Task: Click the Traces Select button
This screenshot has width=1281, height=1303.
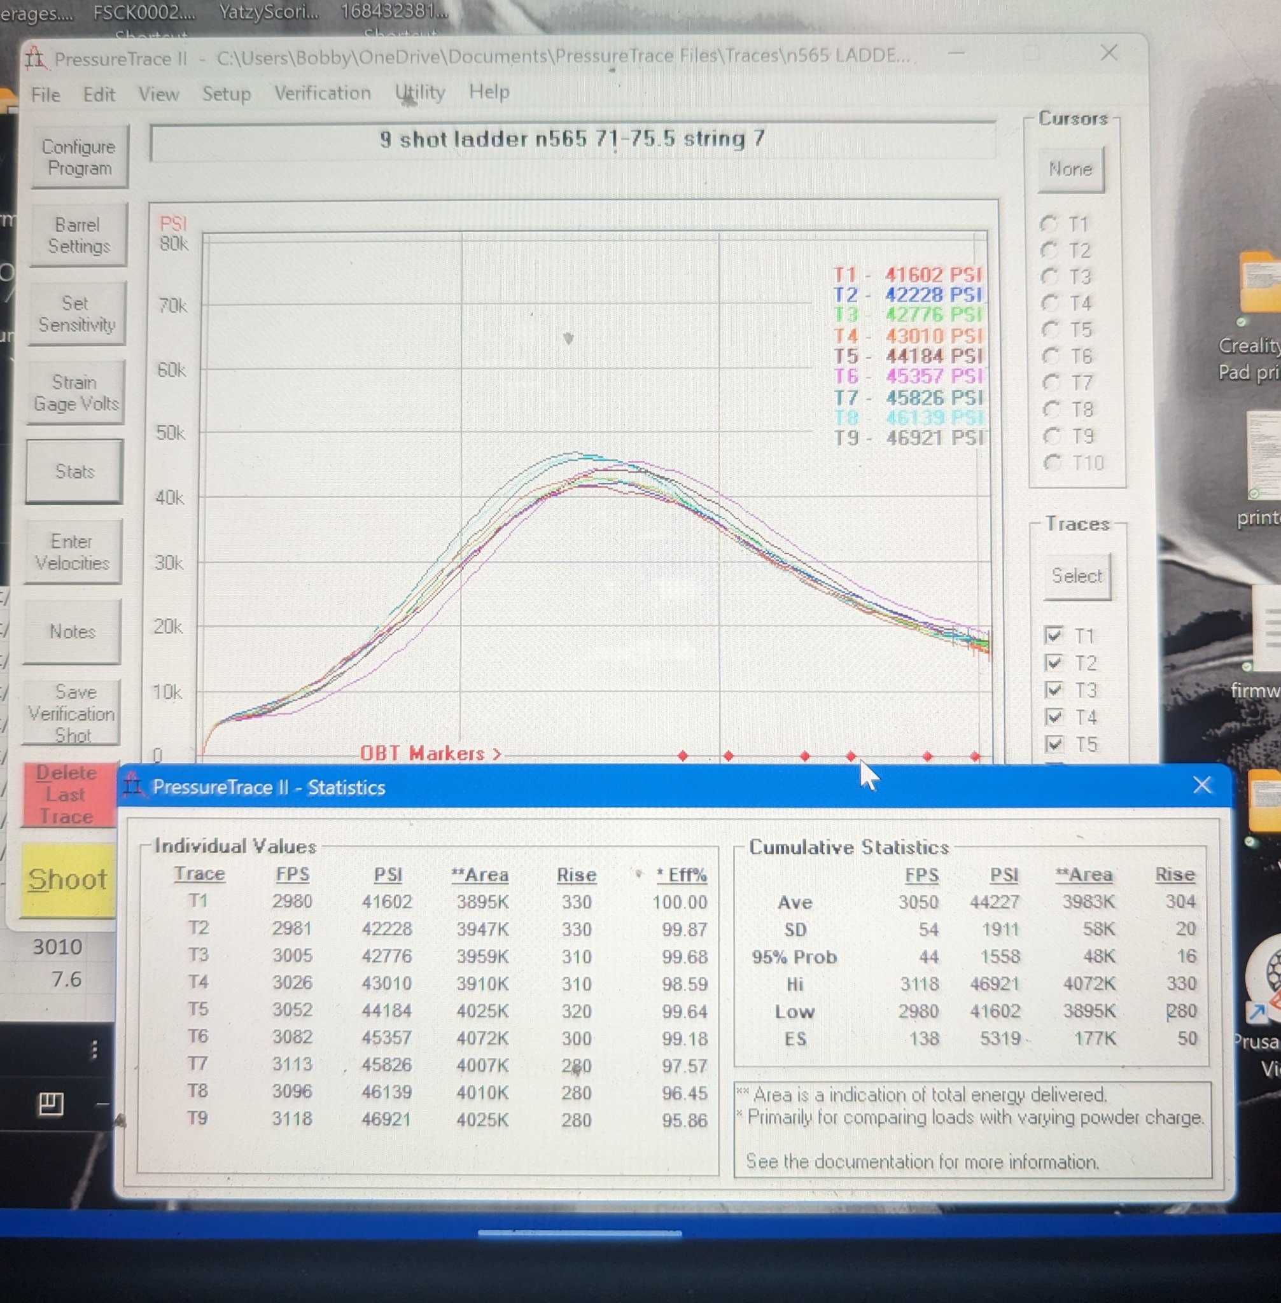Action: point(1077,576)
